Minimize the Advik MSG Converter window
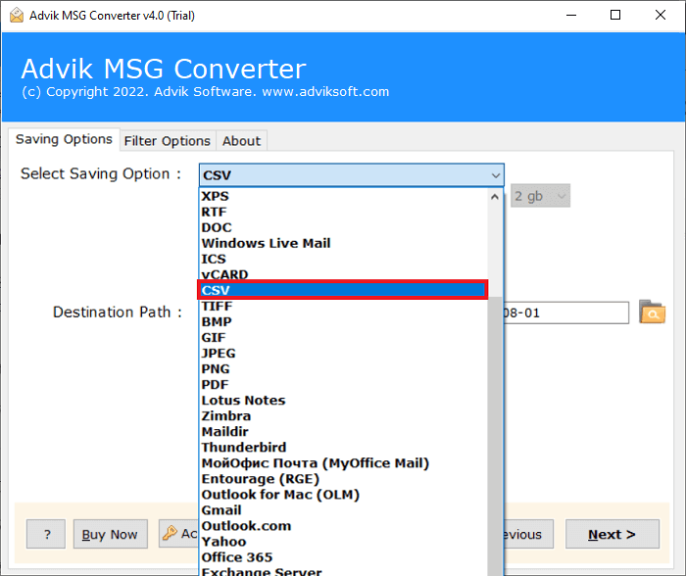This screenshot has height=576, width=686. click(x=571, y=16)
